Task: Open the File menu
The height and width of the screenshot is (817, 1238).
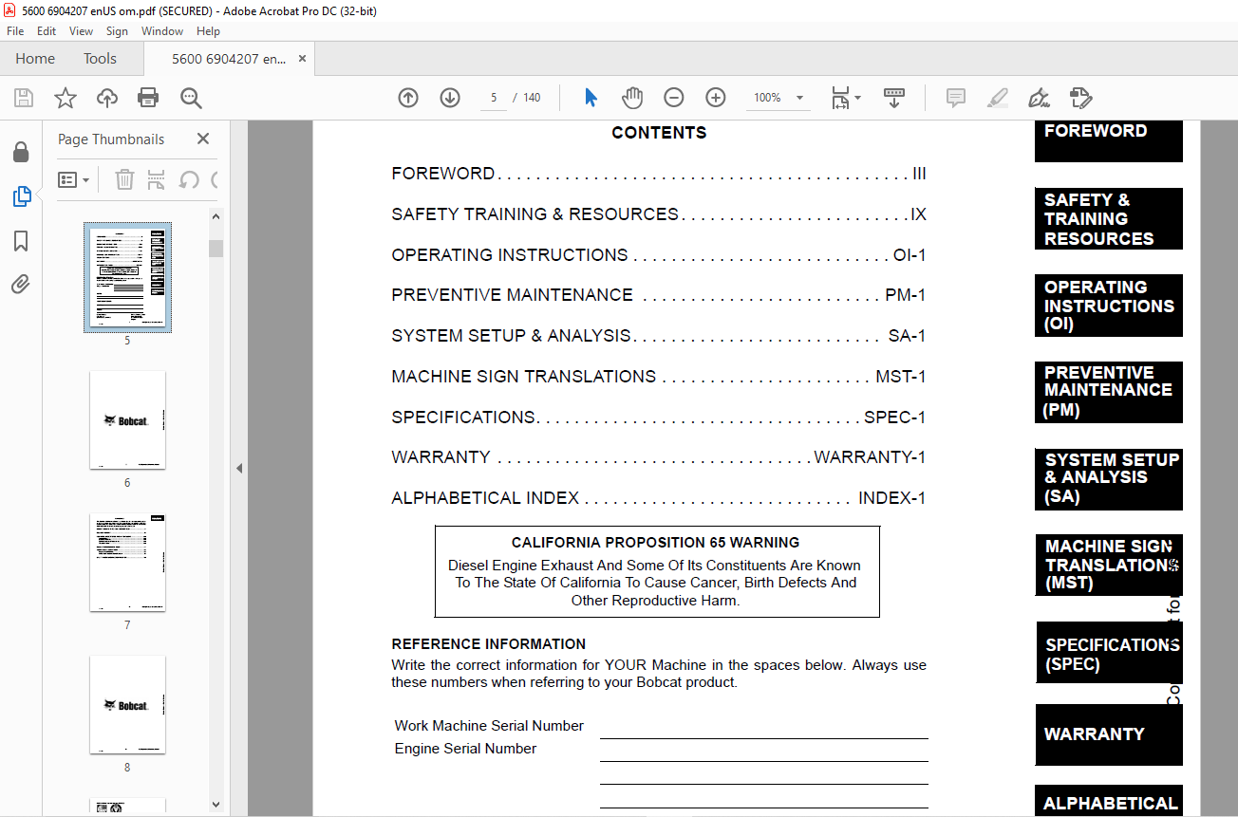Action: pyautogui.click(x=15, y=31)
